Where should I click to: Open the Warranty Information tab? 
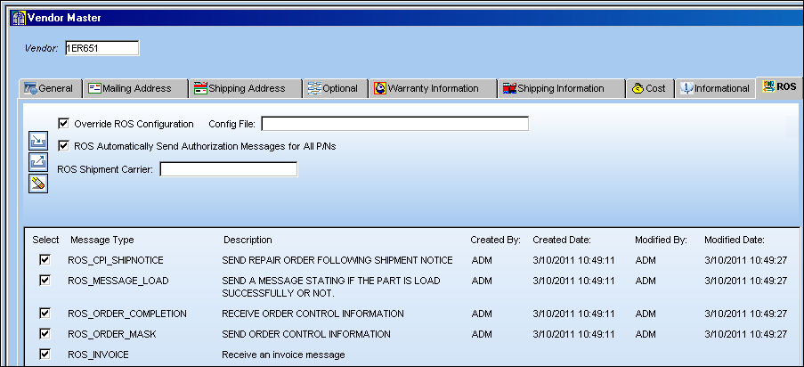pos(432,88)
